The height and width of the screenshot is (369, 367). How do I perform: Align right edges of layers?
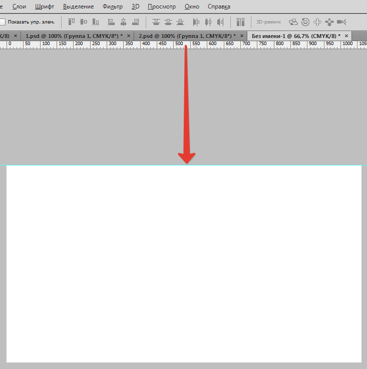pyautogui.click(x=135, y=22)
